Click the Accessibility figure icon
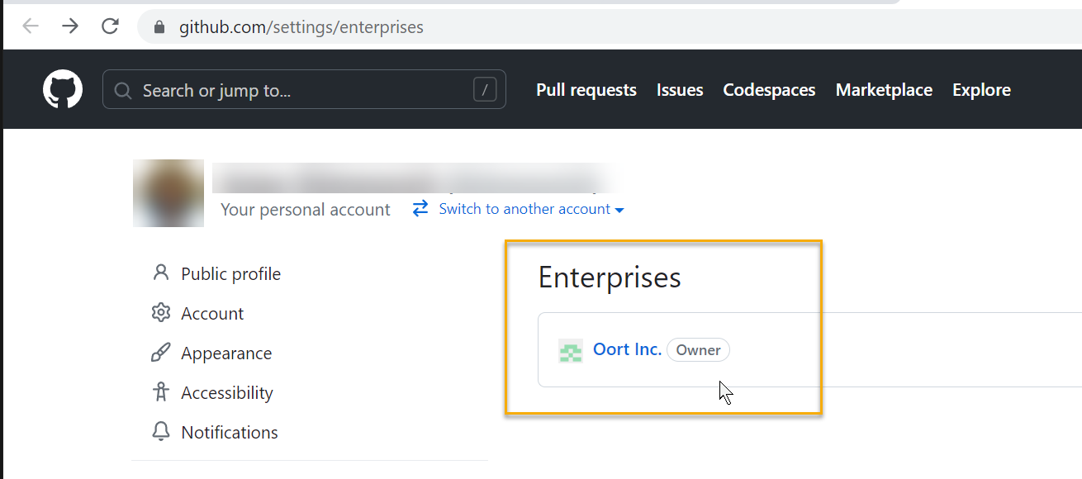 point(160,392)
